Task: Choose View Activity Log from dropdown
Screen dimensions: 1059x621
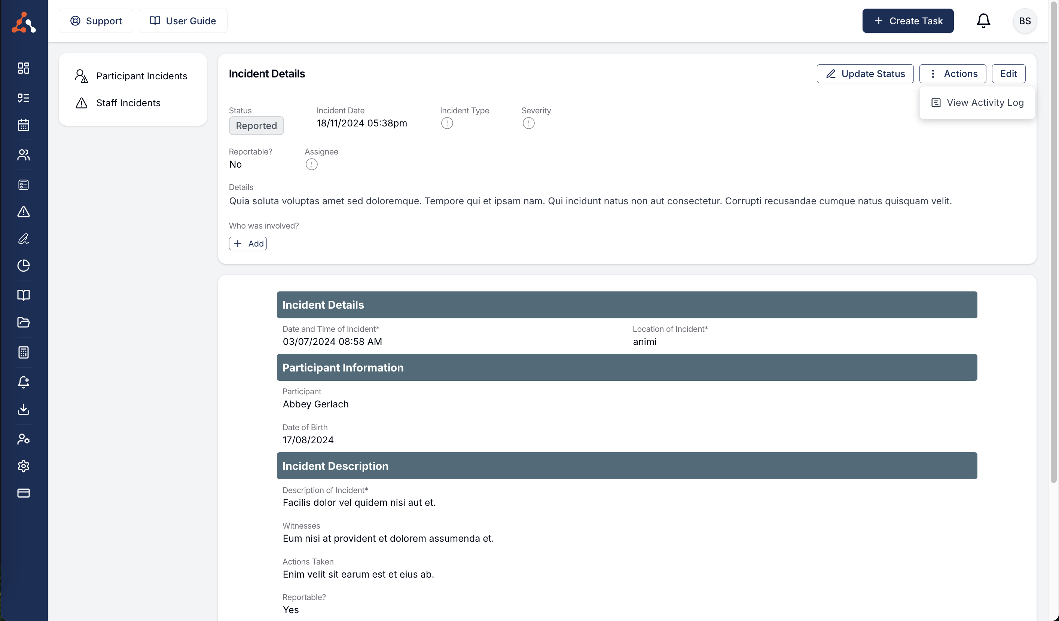Action: 977,103
